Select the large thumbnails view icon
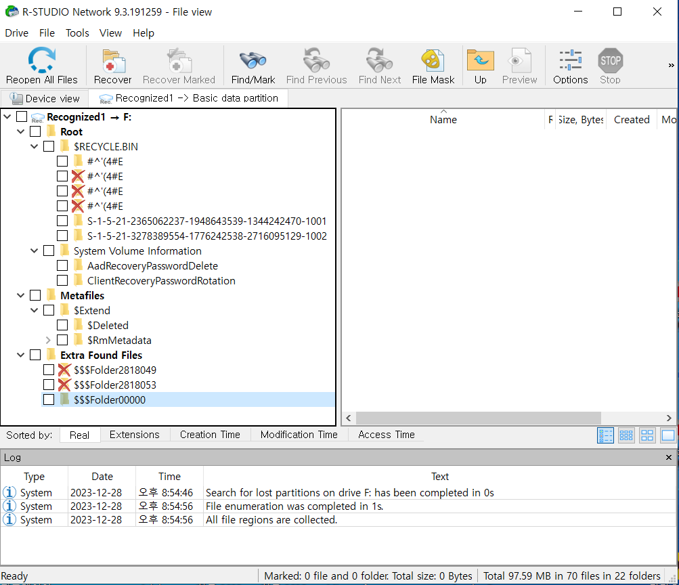The width and height of the screenshot is (679, 585). [647, 435]
